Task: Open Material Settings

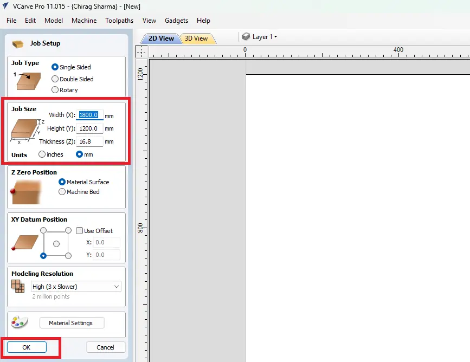Action: tap(72, 323)
